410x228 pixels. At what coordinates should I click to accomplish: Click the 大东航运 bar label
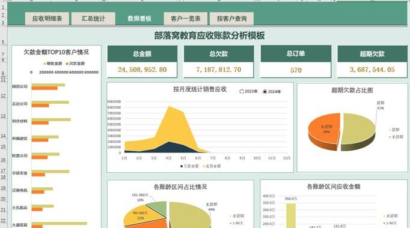tap(20, 208)
